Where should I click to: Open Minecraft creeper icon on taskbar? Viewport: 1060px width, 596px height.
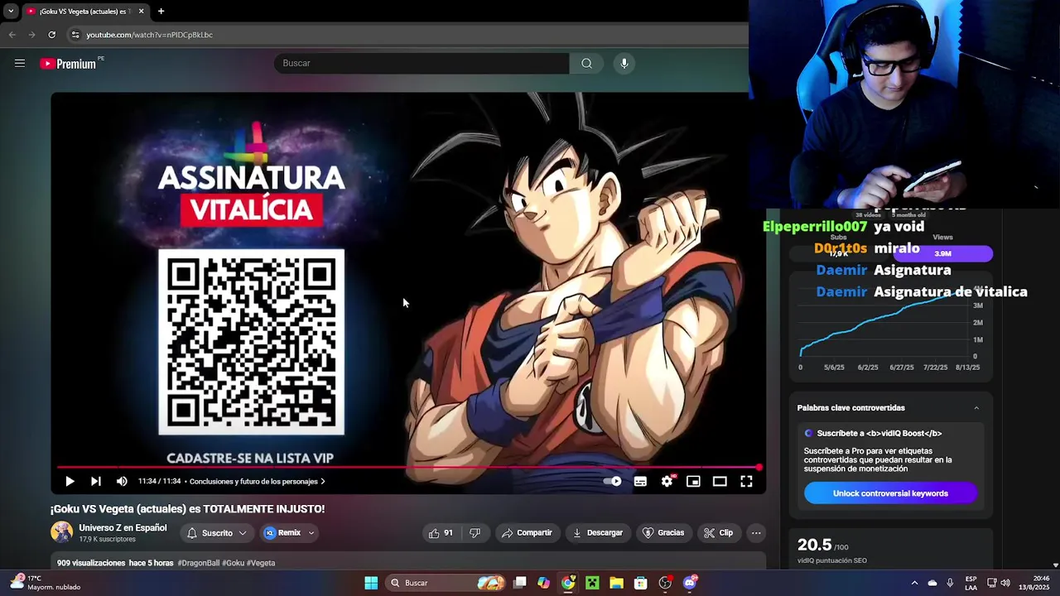[592, 583]
